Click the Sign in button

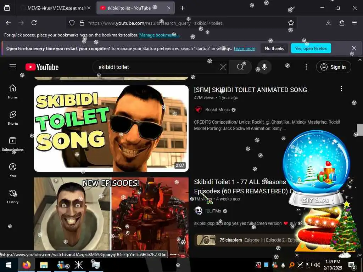point(333,67)
